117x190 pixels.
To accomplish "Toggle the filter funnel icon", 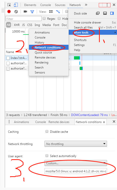I will [x=32, y=12].
